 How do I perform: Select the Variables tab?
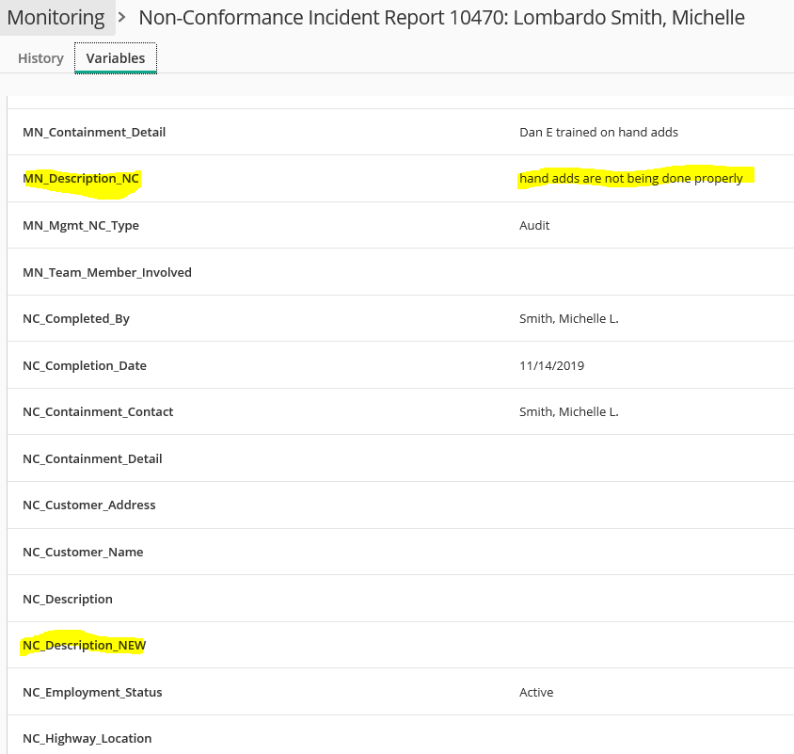click(x=116, y=58)
